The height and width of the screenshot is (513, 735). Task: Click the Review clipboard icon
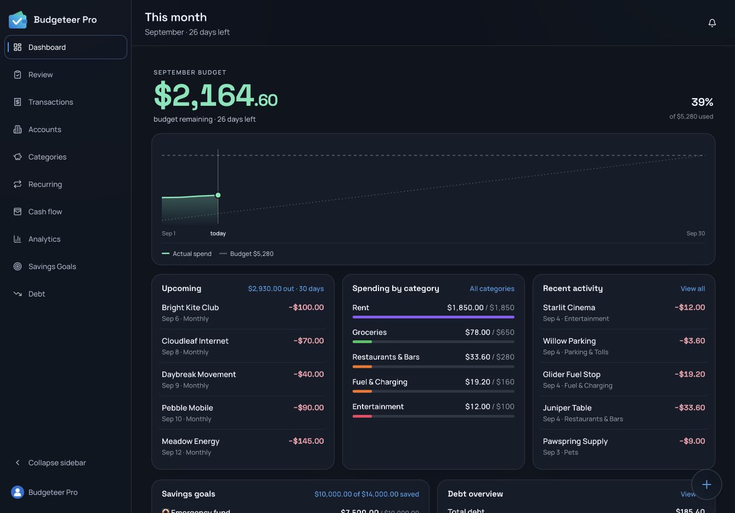(18, 75)
